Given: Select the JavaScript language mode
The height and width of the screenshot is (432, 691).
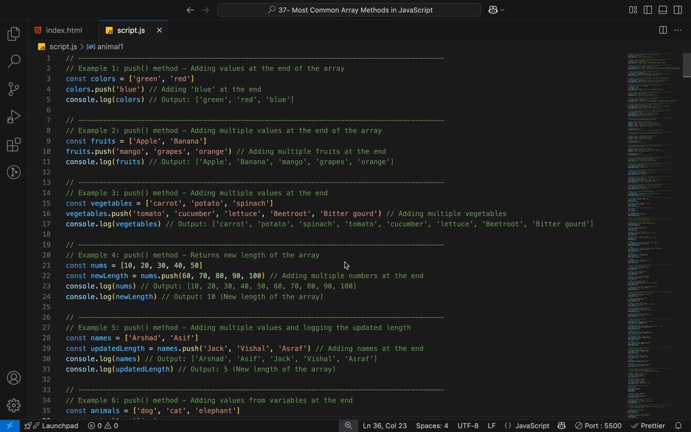Looking at the screenshot, I should 527,425.
